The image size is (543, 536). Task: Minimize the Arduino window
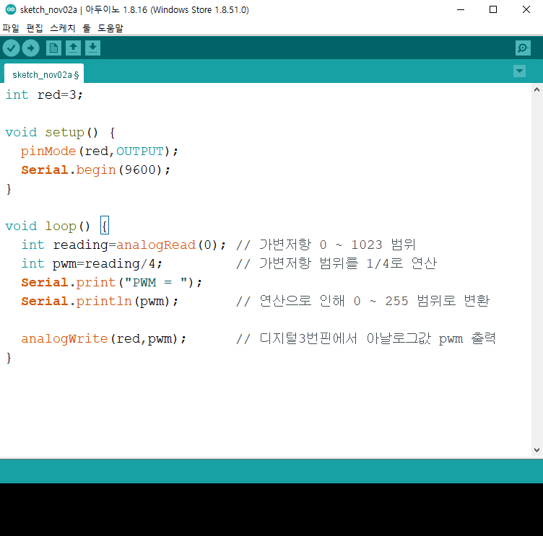pyautogui.click(x=461, y=9)
